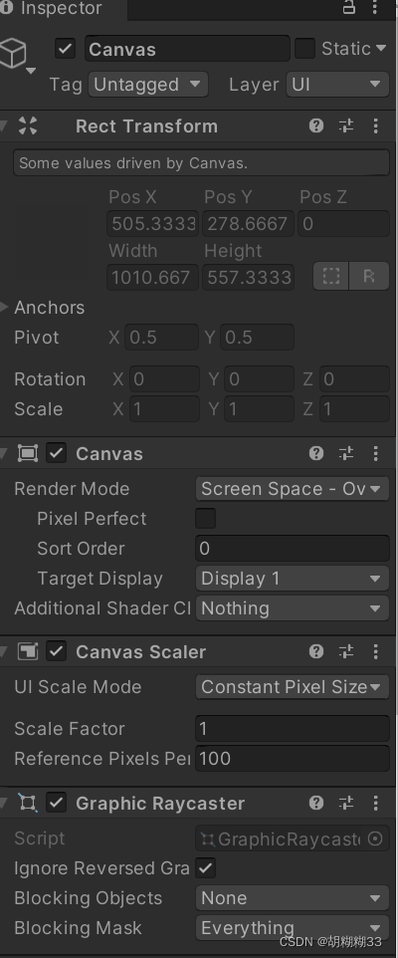Enable the Pixel Perfect checkbox
This screenshot has width=398, height=958.
205,518
